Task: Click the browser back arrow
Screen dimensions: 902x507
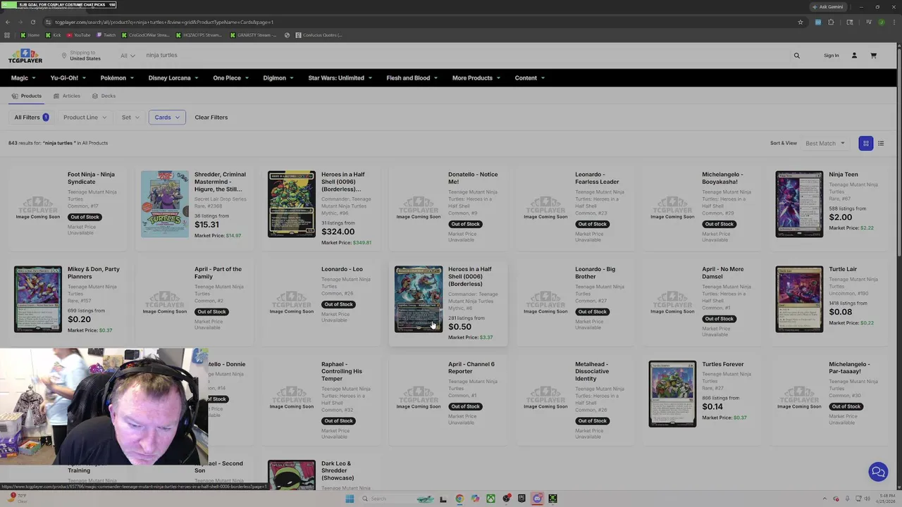Action: coord(7,22)
